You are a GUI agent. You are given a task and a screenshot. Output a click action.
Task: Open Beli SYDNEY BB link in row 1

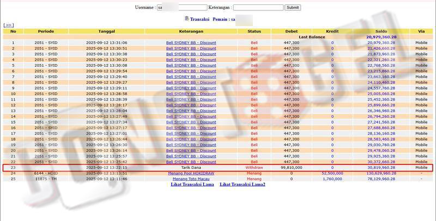coord(191,42)
